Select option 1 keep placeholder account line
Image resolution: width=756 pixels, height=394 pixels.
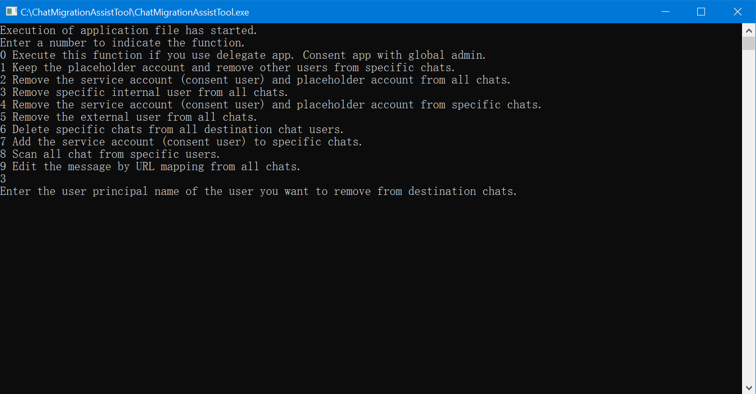pos(228,68)
